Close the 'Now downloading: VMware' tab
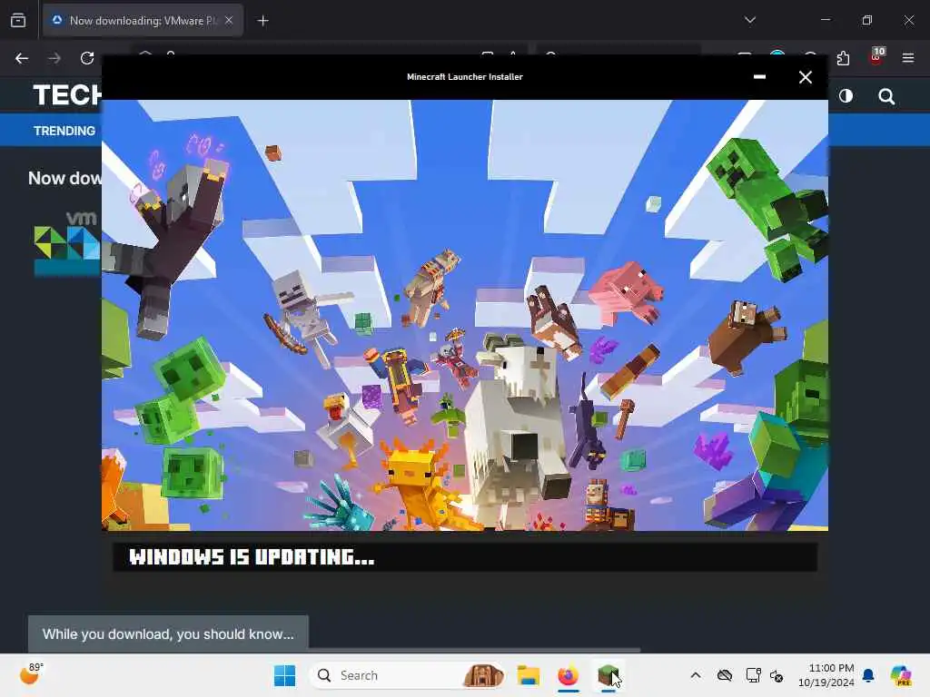Viewport: 930px width, 697px height. (229, 20)
